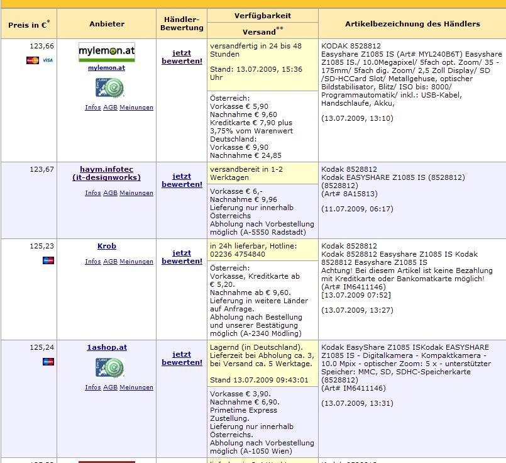
Task: Click the 'Verfügbarkeit' header cell
Action: click(x=263, y=16)
